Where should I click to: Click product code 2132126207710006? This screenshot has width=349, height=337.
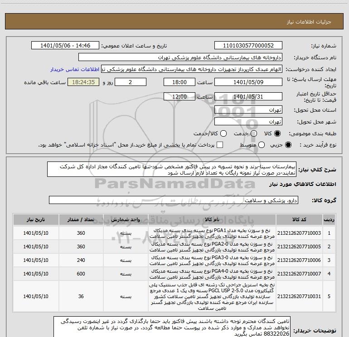pyautogui.click(x=299, y=260)
